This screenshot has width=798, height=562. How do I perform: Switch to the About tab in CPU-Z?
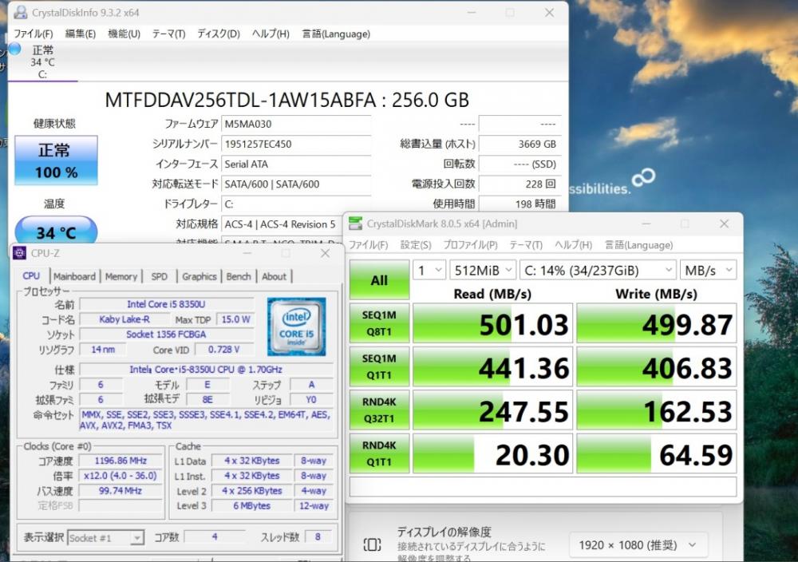274,276
